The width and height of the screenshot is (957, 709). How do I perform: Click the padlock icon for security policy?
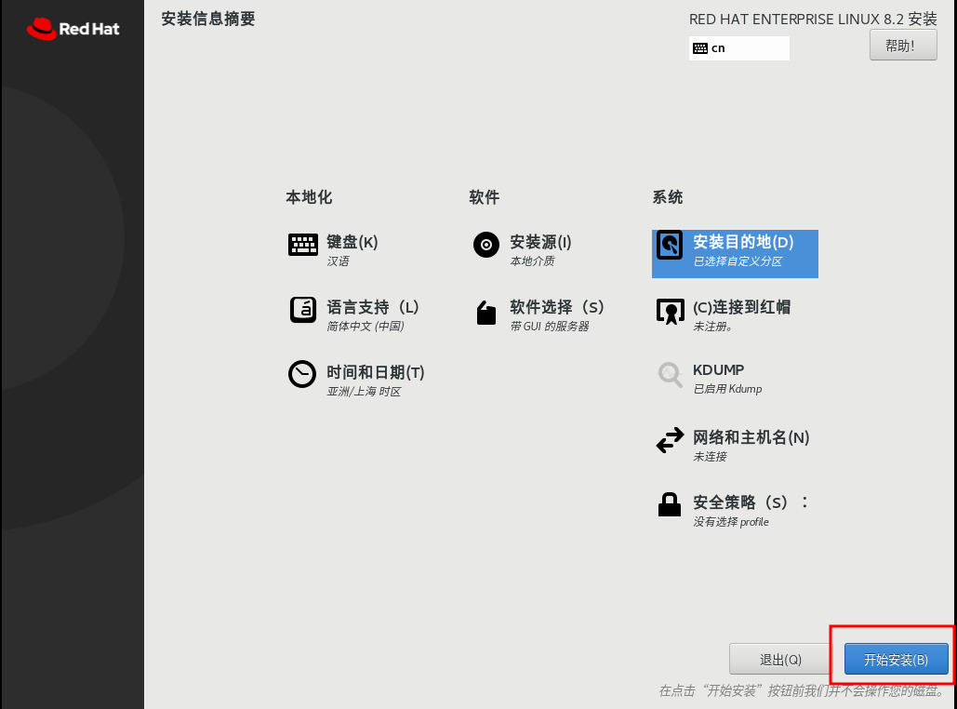670,504
